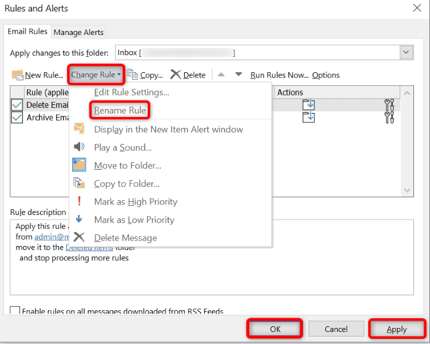Move rule up with arrow icon
Image resolution: width=430 pixels, height=344 pixels.
point(222,75)
